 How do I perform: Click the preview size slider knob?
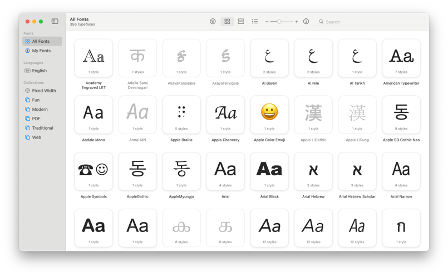pyautogui.click(x=279, y=22)
